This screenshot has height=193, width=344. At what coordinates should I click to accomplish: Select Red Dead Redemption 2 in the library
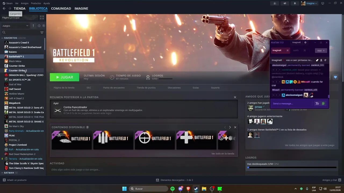22,154
